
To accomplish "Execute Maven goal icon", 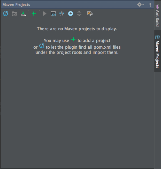I will point(53,14).
